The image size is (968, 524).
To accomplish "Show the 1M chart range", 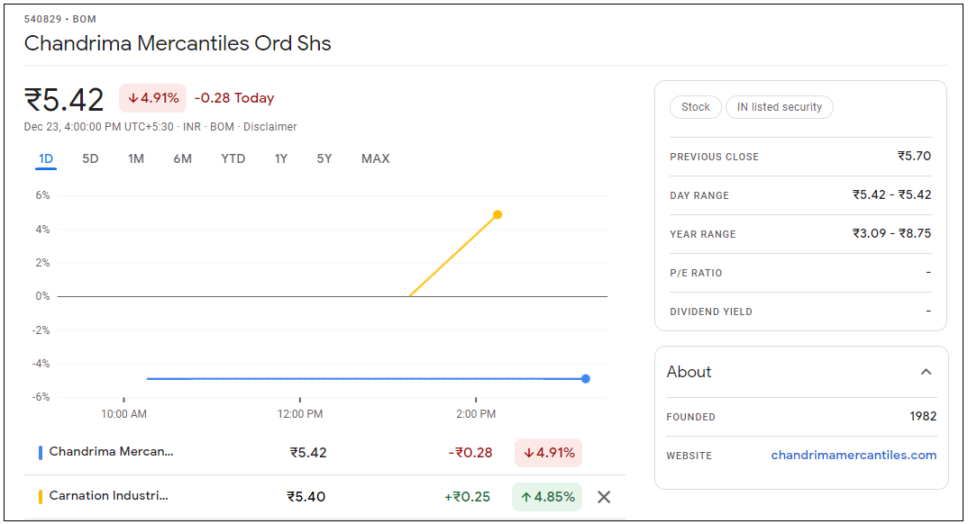I will (x=136, y=159).
